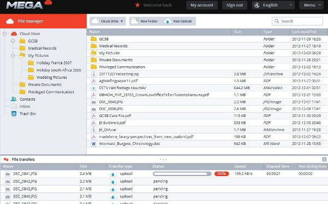The width and height of the screenshot is (328, 204).
Task: Click the Trash Bin icon in sidebar
Action: (x=14, y=114)
